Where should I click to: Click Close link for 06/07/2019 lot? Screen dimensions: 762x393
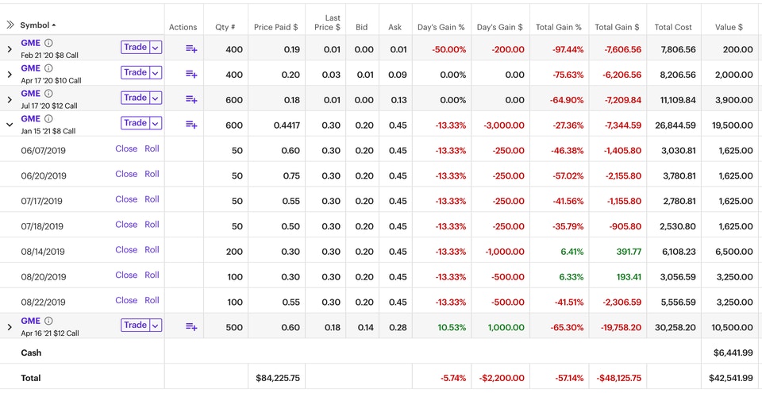[126, 148]
